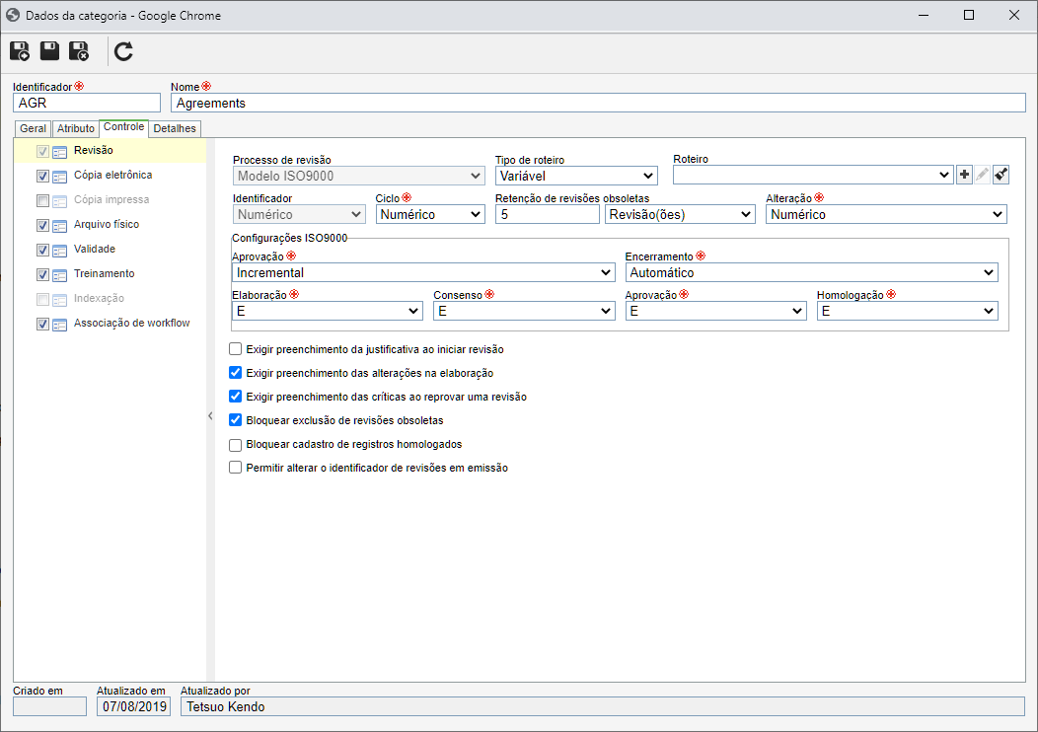Open the Revisão(ões) retention unit dropdown

coord(680,214)
